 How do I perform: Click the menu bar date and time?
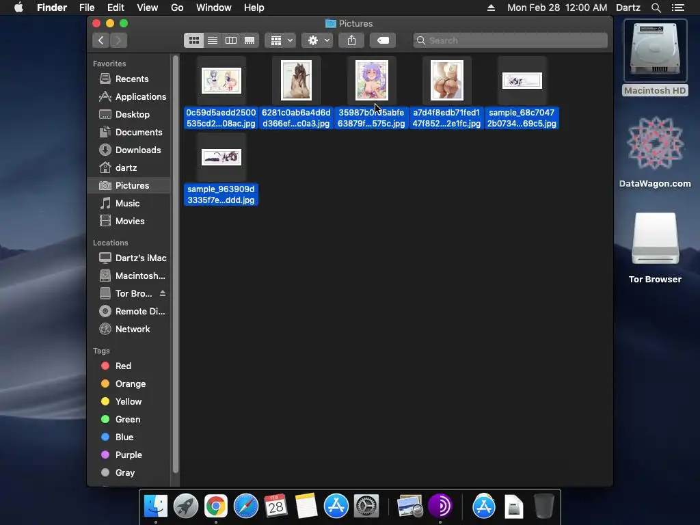click(557, 8)
